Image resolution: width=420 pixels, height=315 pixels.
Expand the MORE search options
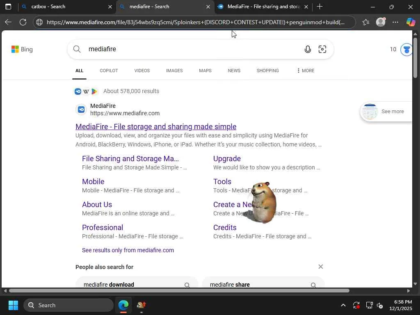(x=306, y=71)
